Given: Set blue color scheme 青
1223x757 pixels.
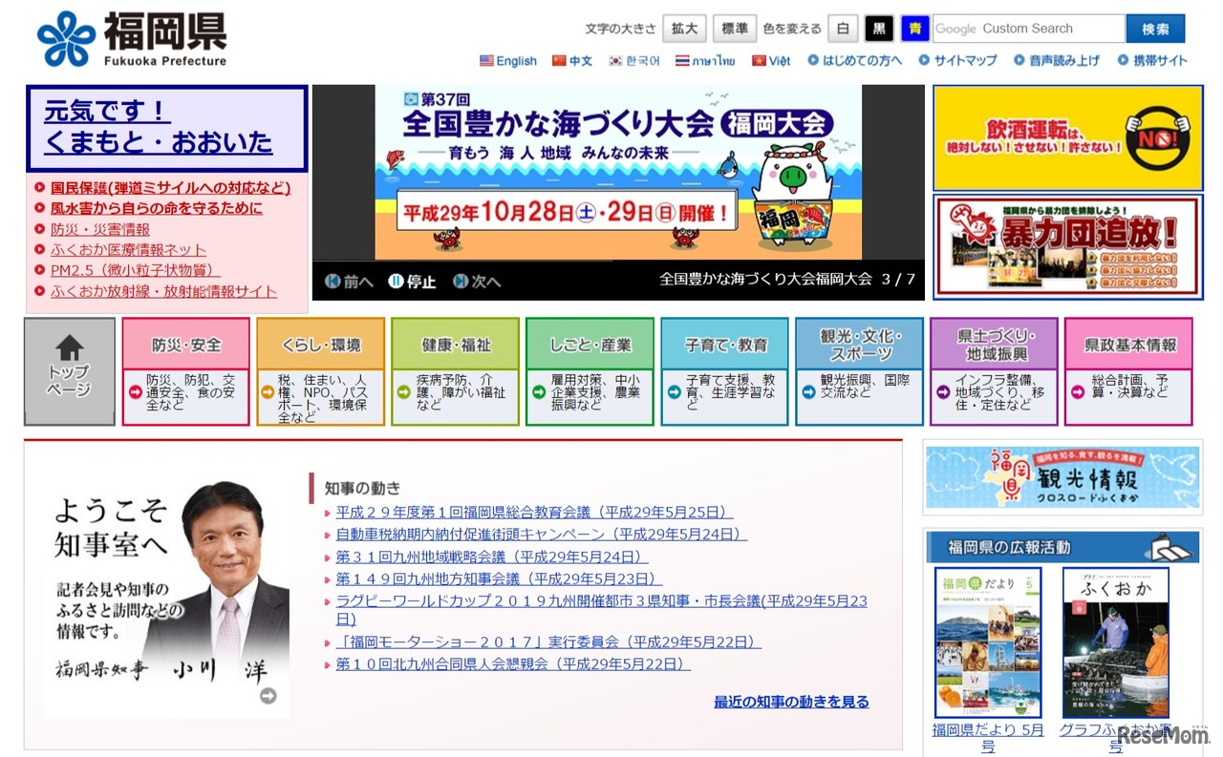Looking at the screenshot, I should point(915,29).
